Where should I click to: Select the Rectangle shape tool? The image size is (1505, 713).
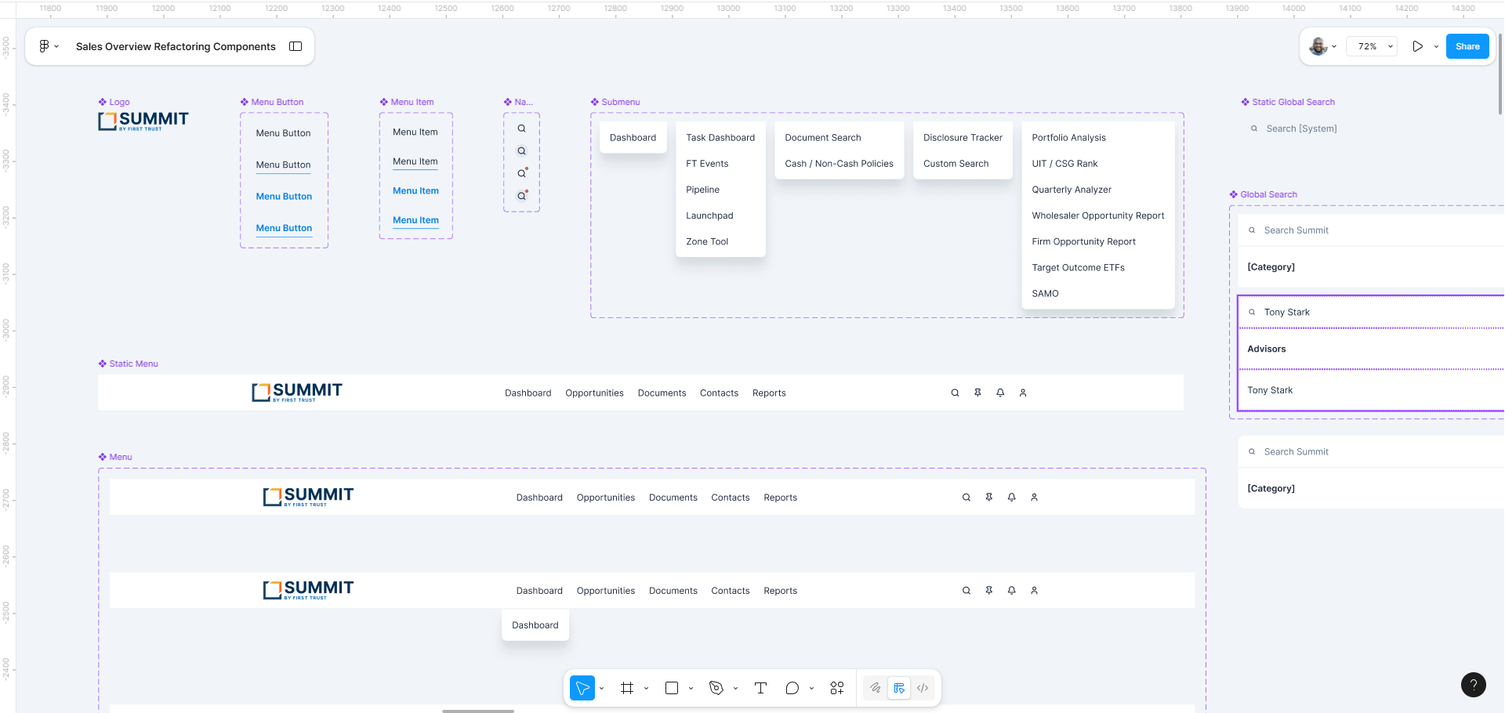(673, 688)
